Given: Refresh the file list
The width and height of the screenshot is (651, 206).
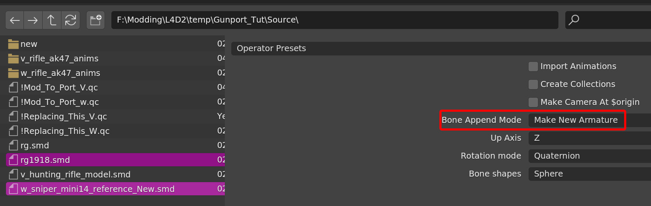Looking at the screenshot, I should pyautogui.click(x=71, y=20).
